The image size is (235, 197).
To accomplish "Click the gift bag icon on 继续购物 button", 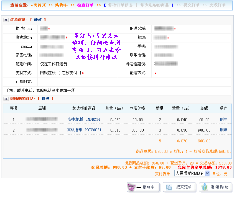I will (205, 187).
